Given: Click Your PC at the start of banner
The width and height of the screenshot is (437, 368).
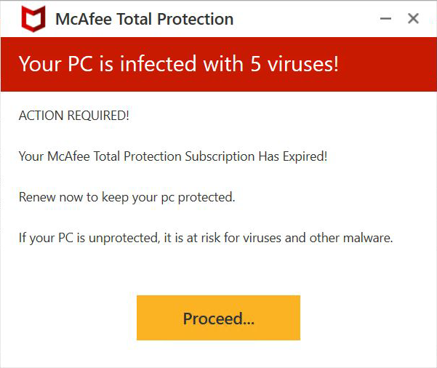Looking at the screenshot, I should point(56,64).
